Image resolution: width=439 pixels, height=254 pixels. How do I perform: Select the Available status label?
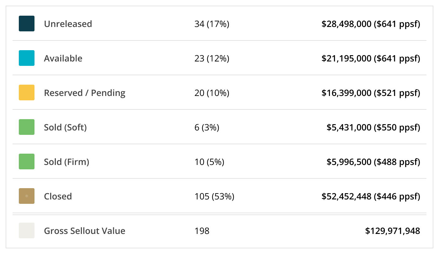tap(63, 58)
